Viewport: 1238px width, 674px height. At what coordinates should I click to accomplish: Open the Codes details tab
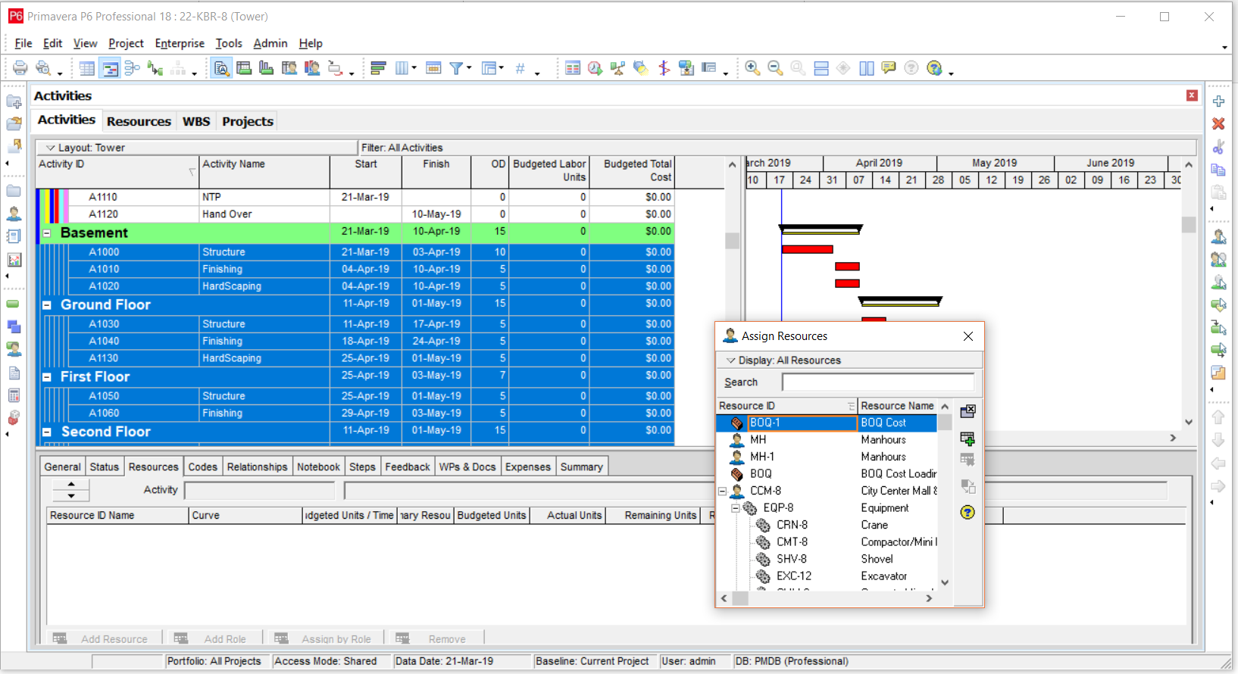(x=202, y=466)
